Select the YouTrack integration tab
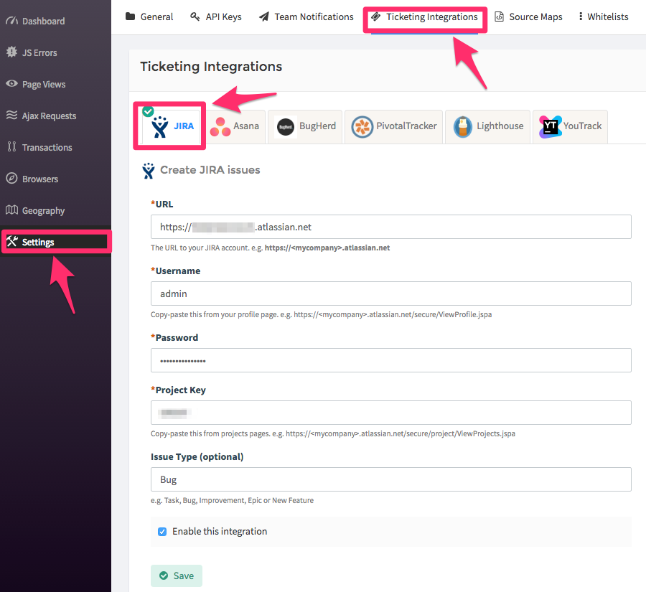Viewport: 646px width, 592px height. [570, 126]
